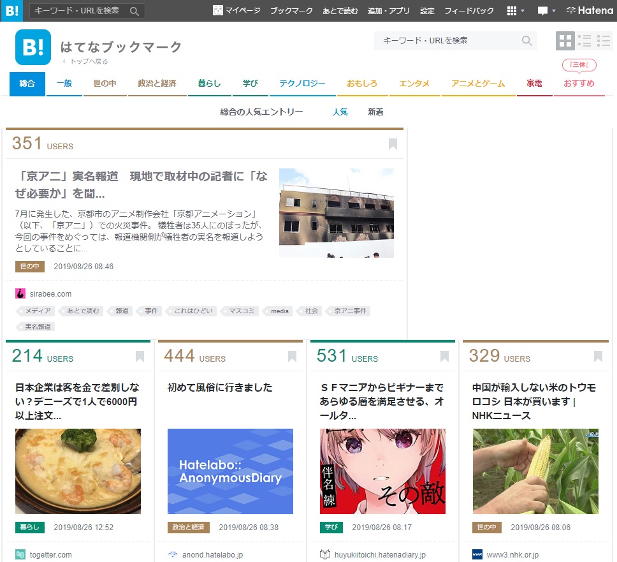The height and width of the screenshot is (562, 617).
Task: Click the 実名報道 tag
Action: tap(36, 327)
